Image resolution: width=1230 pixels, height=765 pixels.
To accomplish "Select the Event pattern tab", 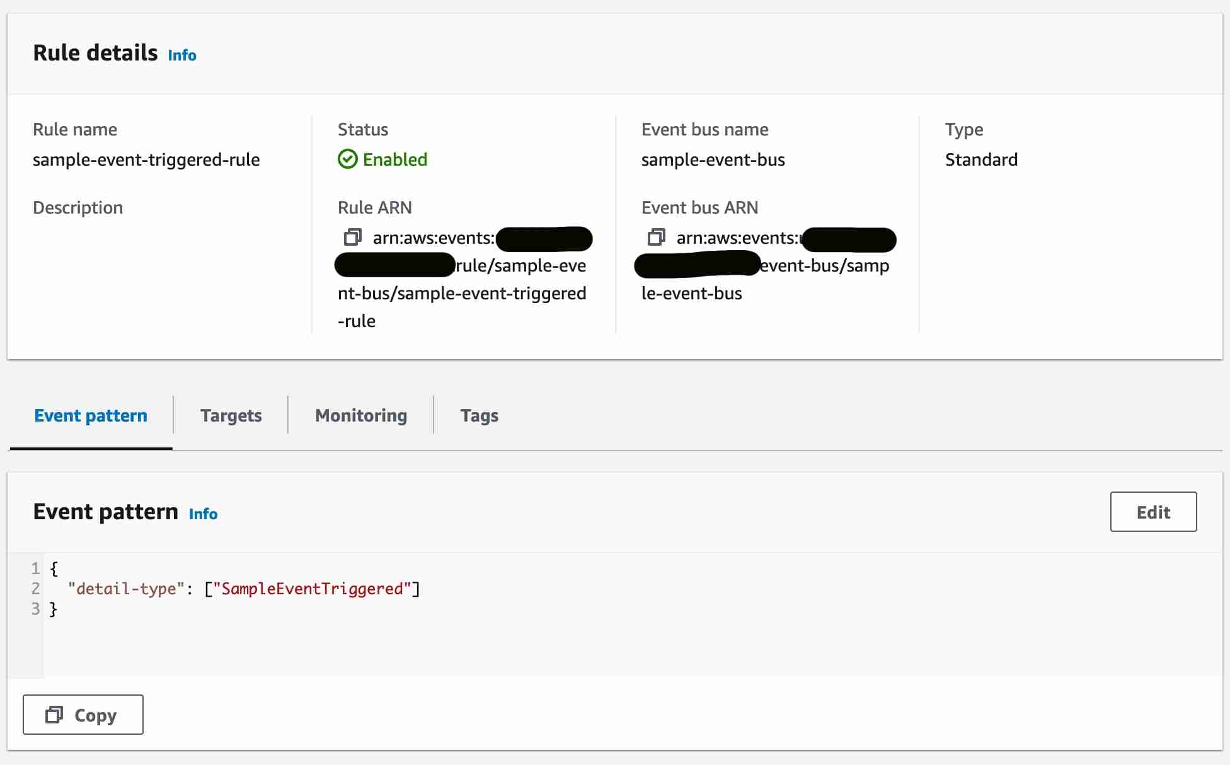I will pos(90,415).
